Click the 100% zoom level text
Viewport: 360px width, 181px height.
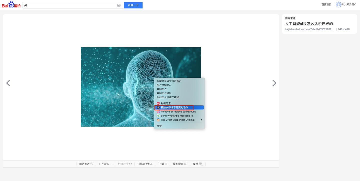105,164
